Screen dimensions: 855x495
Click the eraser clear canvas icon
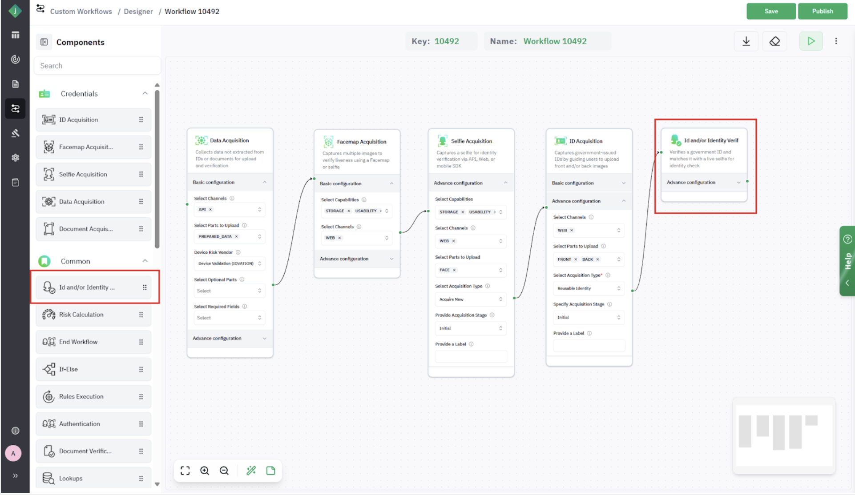coord(774,41)
